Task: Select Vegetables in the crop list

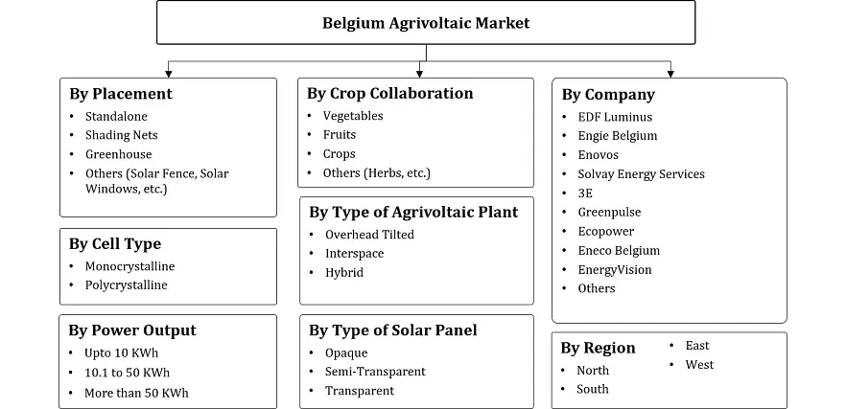Action: click(x=352, y=116)
